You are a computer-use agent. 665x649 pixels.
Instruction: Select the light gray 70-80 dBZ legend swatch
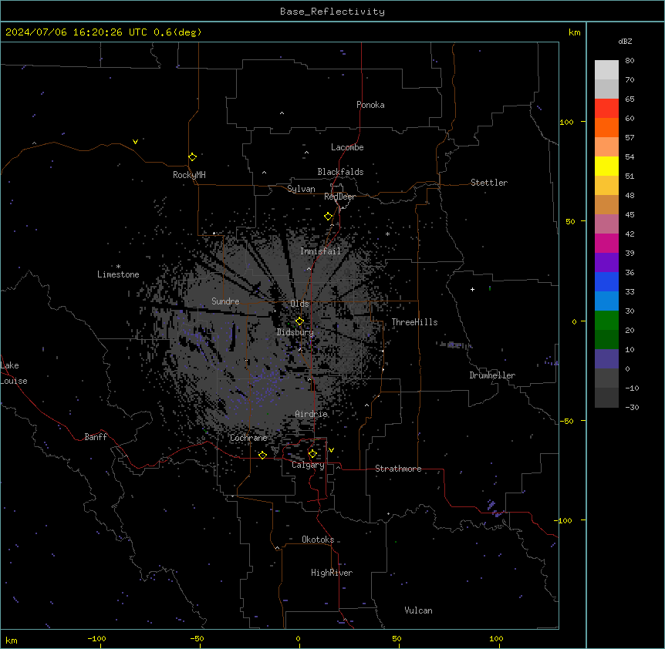tap(606, 70)
